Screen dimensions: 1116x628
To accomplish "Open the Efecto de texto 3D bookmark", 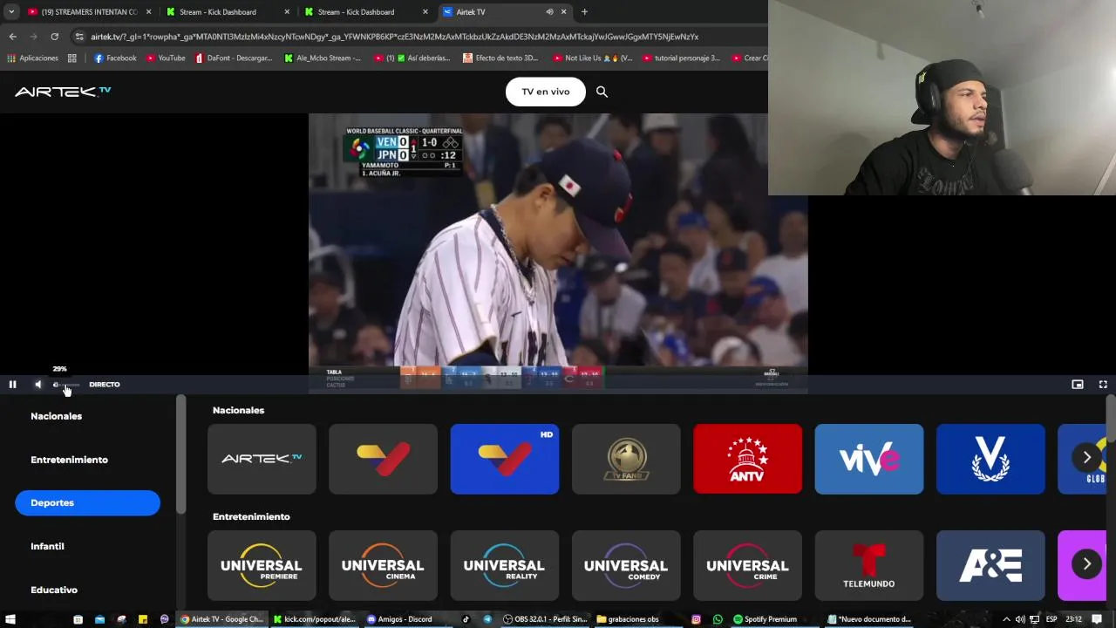I will 501,58.
